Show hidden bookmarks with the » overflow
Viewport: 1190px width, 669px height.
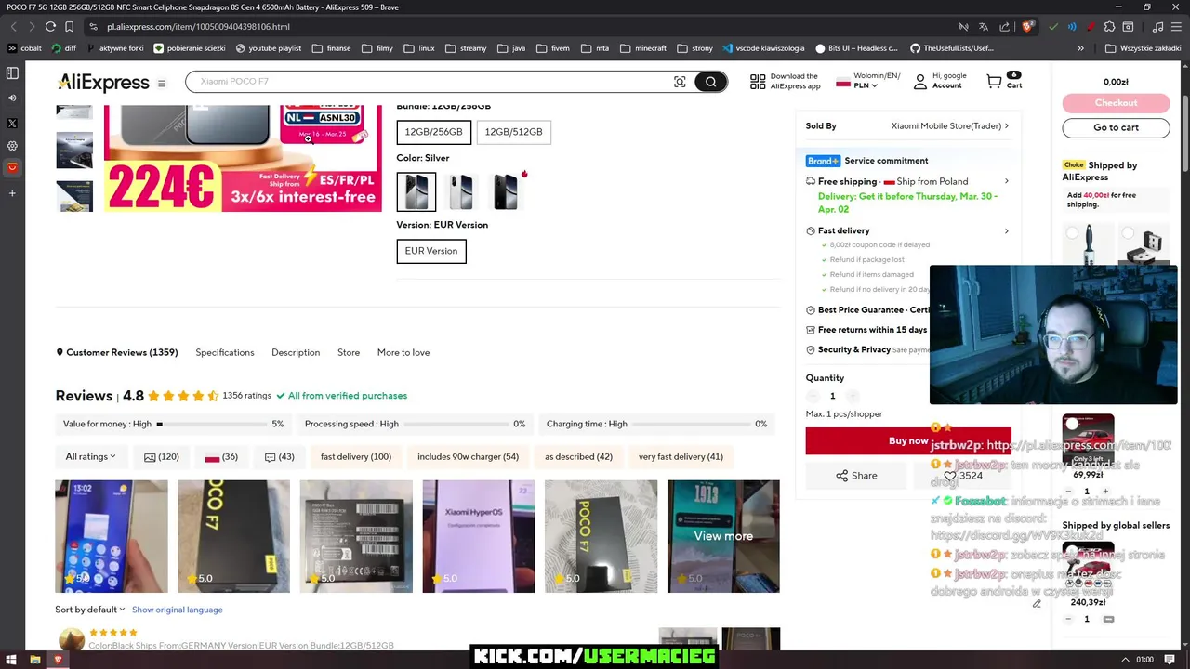pos(1080,48)
